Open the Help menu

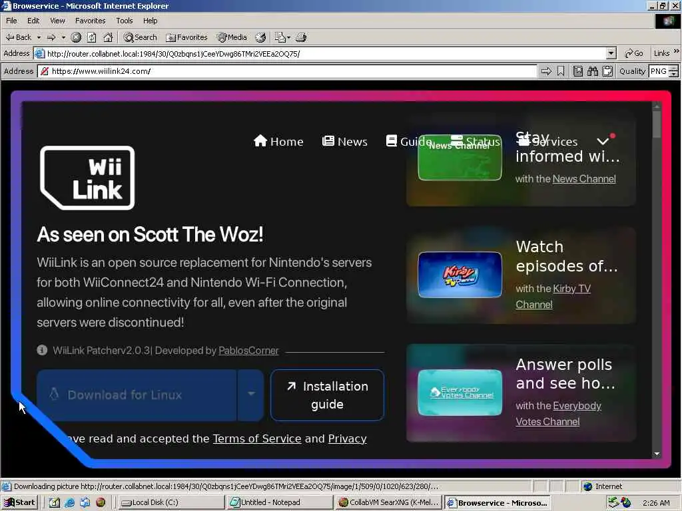150,21
